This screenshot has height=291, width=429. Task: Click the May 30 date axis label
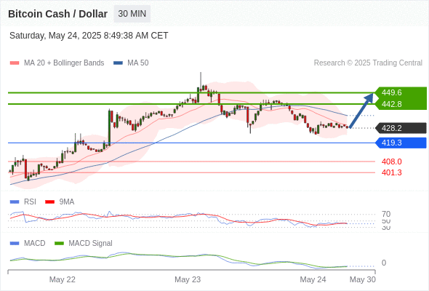[363, 279]
